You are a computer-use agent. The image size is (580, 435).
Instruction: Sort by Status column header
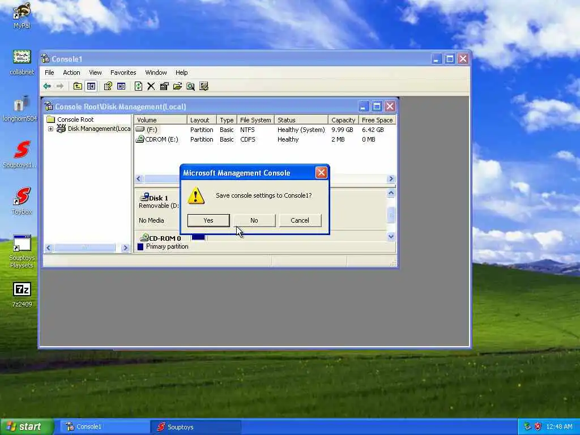(x=301, y=120)
